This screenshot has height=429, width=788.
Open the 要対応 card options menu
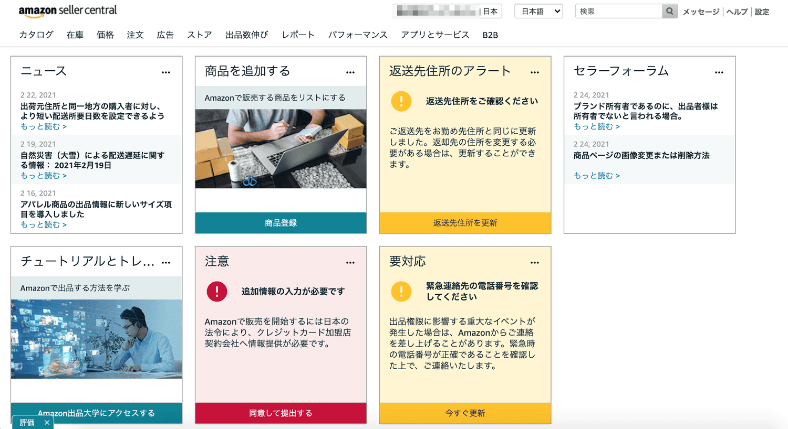[x=535, y=263]
